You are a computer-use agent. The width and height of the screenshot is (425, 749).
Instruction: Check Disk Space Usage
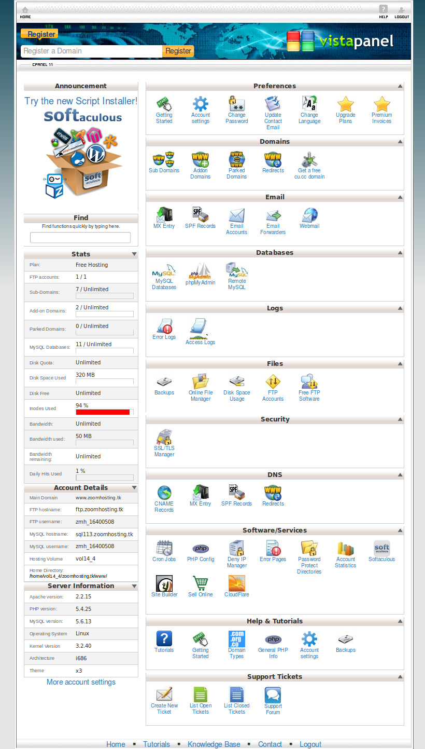click(x=237, y=387)
